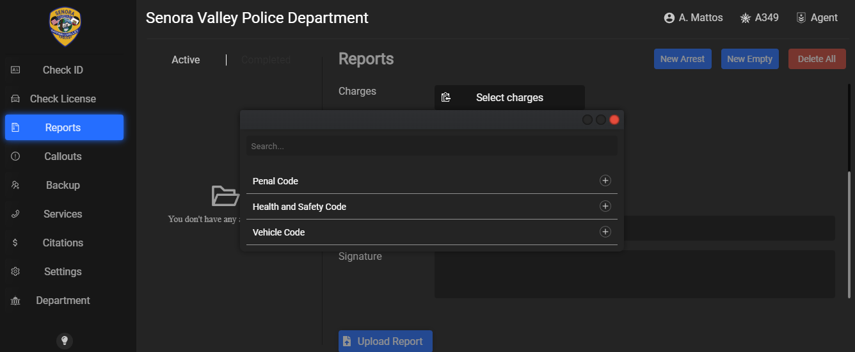Click the A. Mattos user profile icon
Screen dimensions: 855x352
point(669,18)
